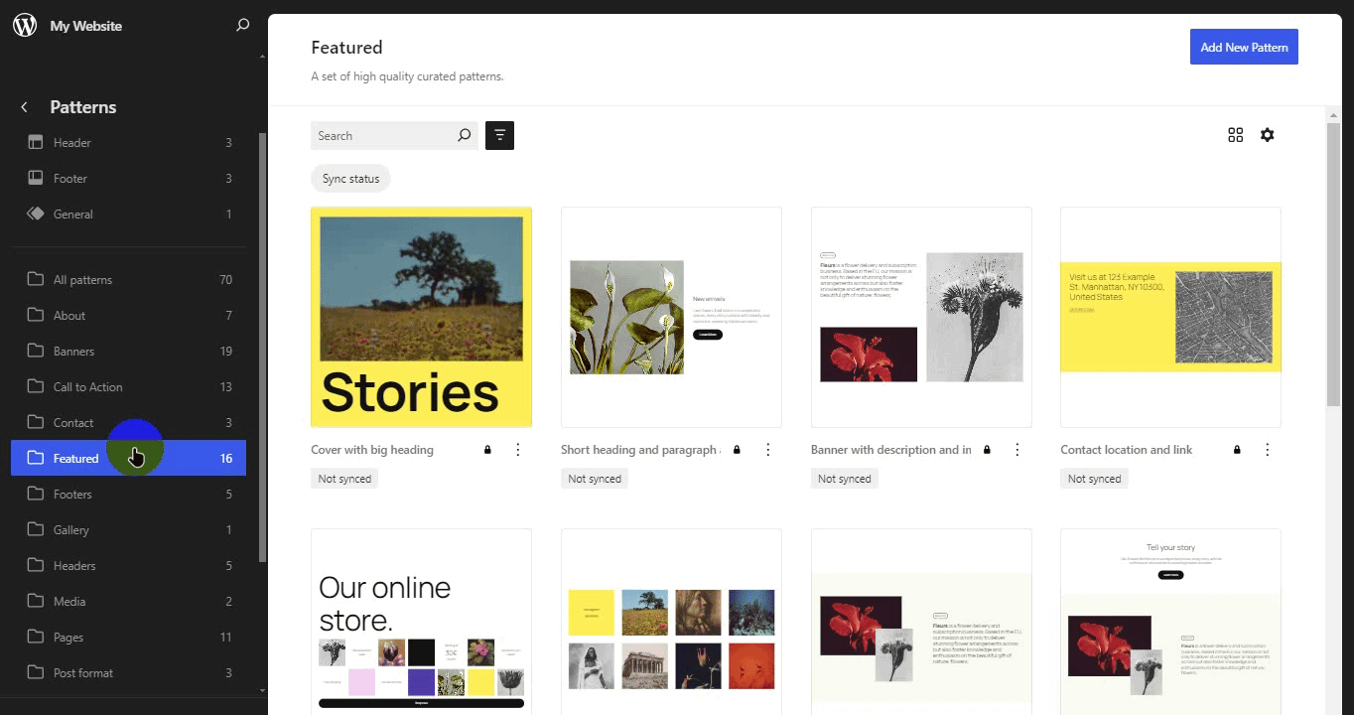This screenshot has width=1354, height=715.
Task: Open the filter options icon button
Action: point(499,136)
